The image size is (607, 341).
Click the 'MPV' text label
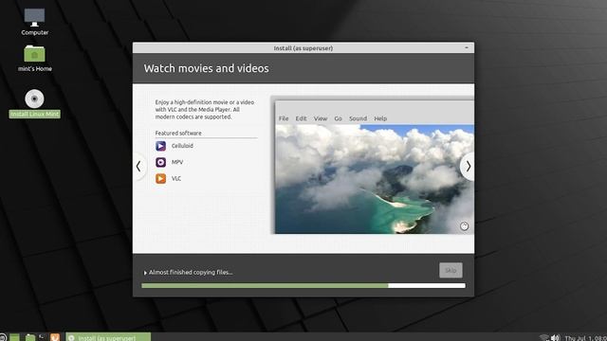pos(177,162)
